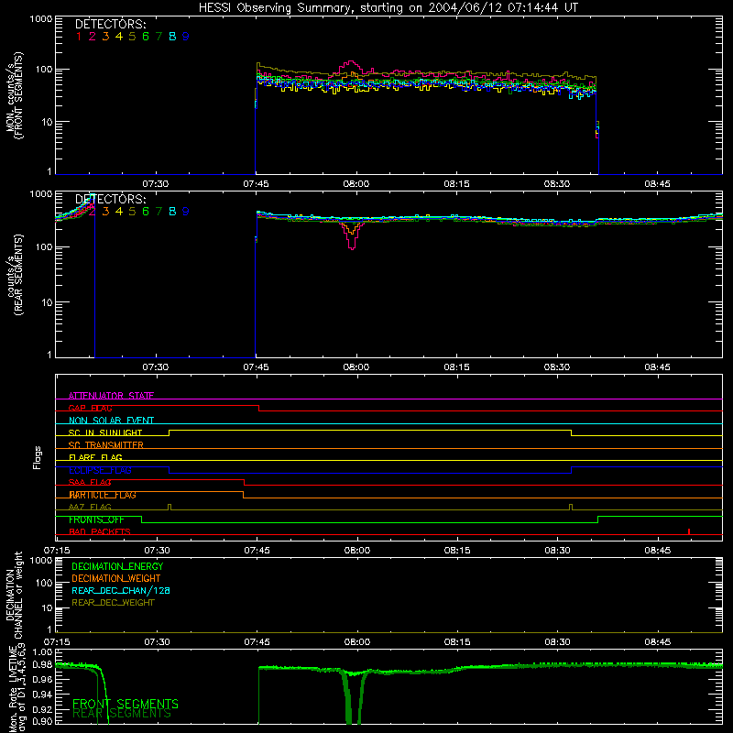
Task: Select olive detector 5 in the rear segments legend
Action: pos(132,212)
